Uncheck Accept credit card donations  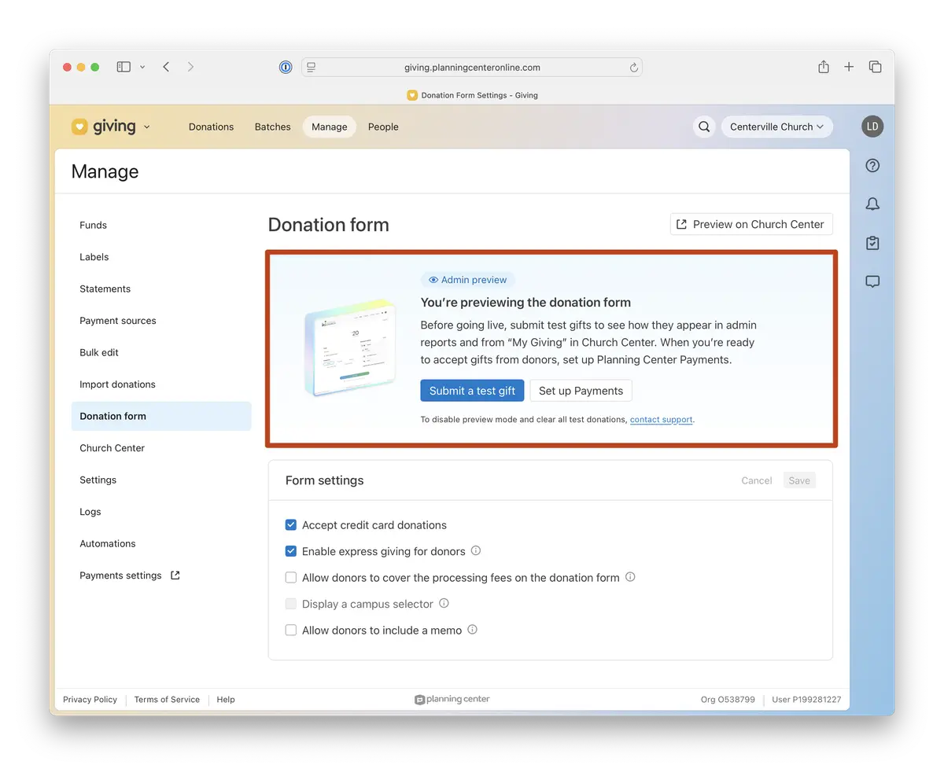(291, 525)
